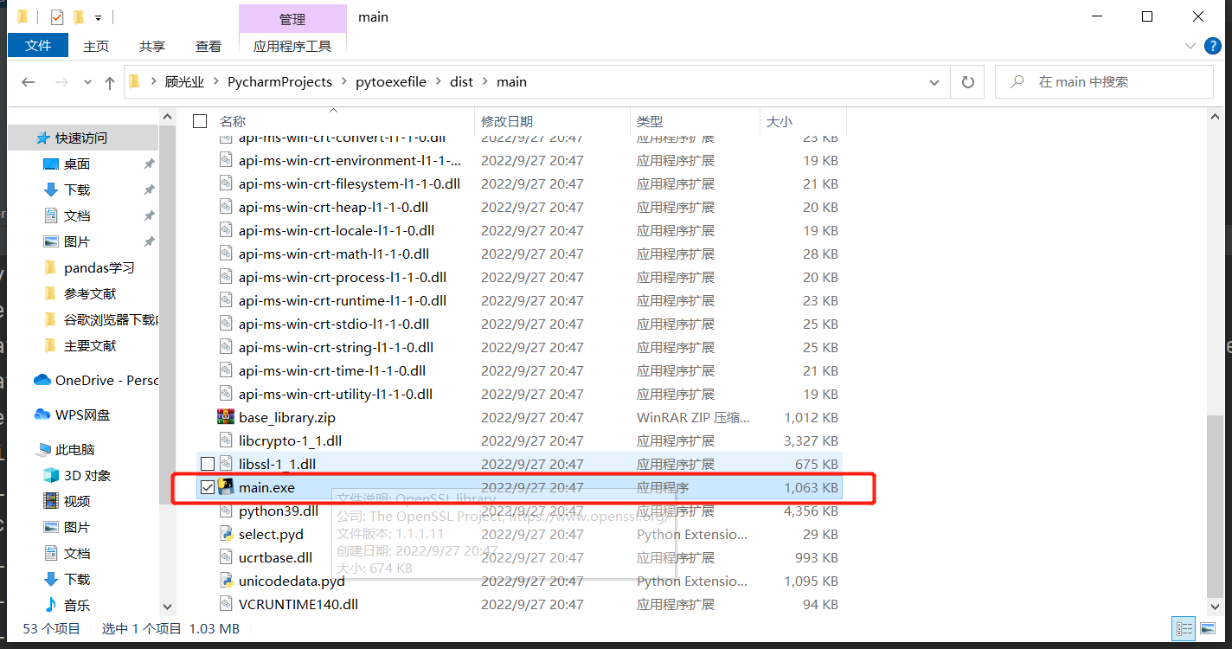
Task: Navigate to dist in address breadcrumb
Action: pyautogui.click(x=462, y=81)
